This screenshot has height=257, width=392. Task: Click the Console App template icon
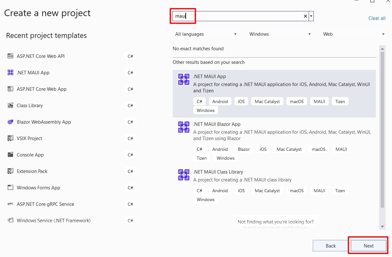click(x=10, y=155)
